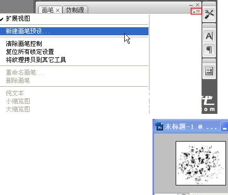The width and height of the screenshot is (228, 195).
Task: Open the layer comps panel icon
Action: [209, 71]
